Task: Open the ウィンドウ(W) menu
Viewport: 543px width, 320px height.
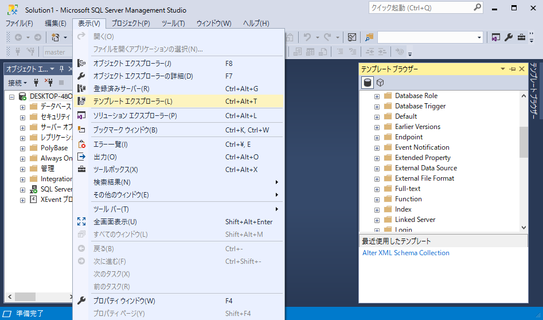Action: [x=214, y=23]
